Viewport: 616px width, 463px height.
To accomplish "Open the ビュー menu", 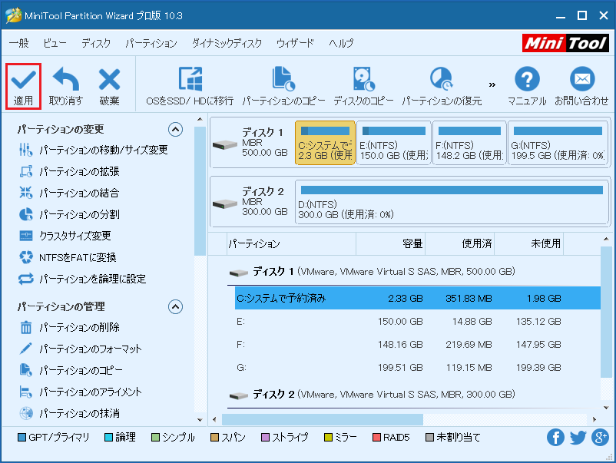I will point(55,43).
